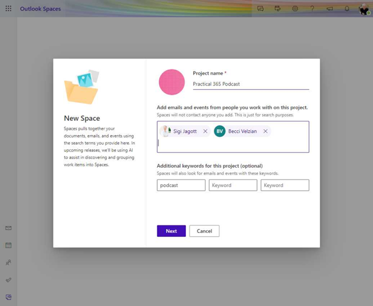Open the Calendar icon in sidebar
The height and width of the screenshot is (306, 373).
[8, 245]
